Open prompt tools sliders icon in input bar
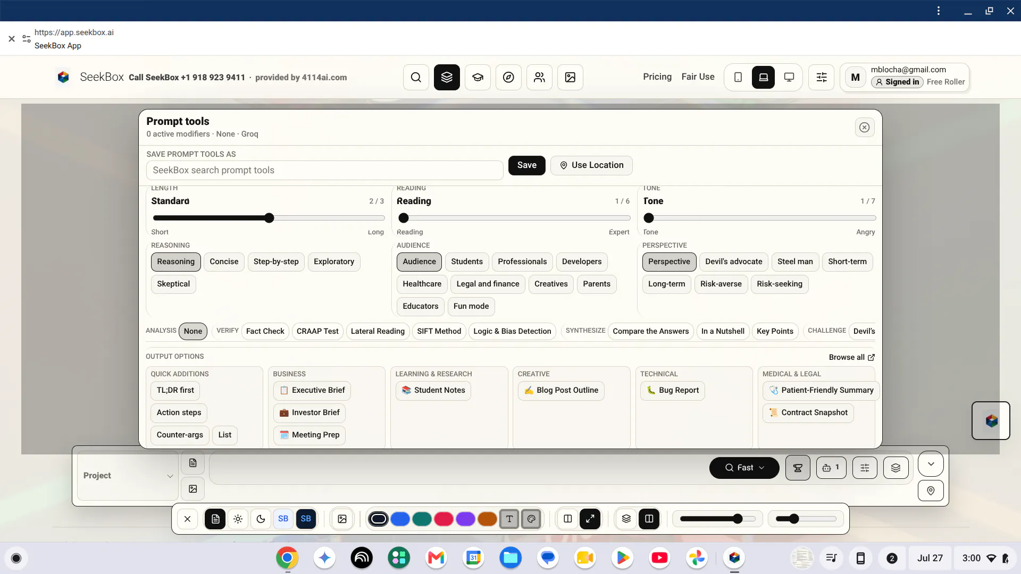This screenshot has height=574, width=1021. (865, 468)
